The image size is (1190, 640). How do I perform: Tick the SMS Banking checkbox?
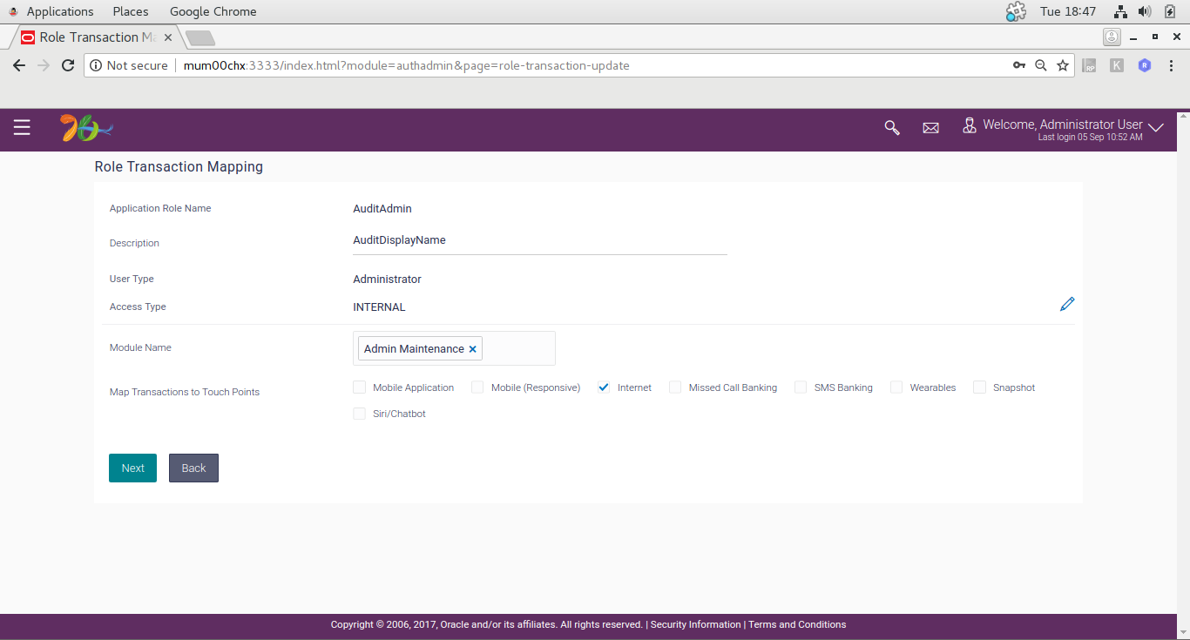pyautogui.click(x=801, y=387)
